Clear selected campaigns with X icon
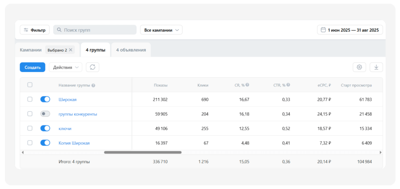Screen dimensions: 400x189 coord(71,50)
